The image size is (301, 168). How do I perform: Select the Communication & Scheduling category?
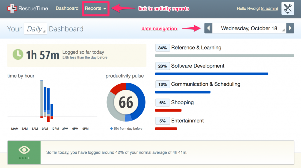(205, 84)
